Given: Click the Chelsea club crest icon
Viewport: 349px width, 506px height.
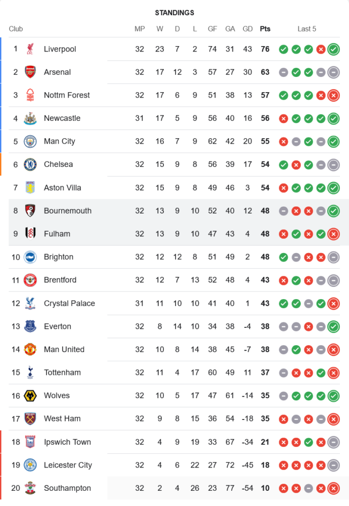Looking at the screenshot, I should [x=30, y=164].
